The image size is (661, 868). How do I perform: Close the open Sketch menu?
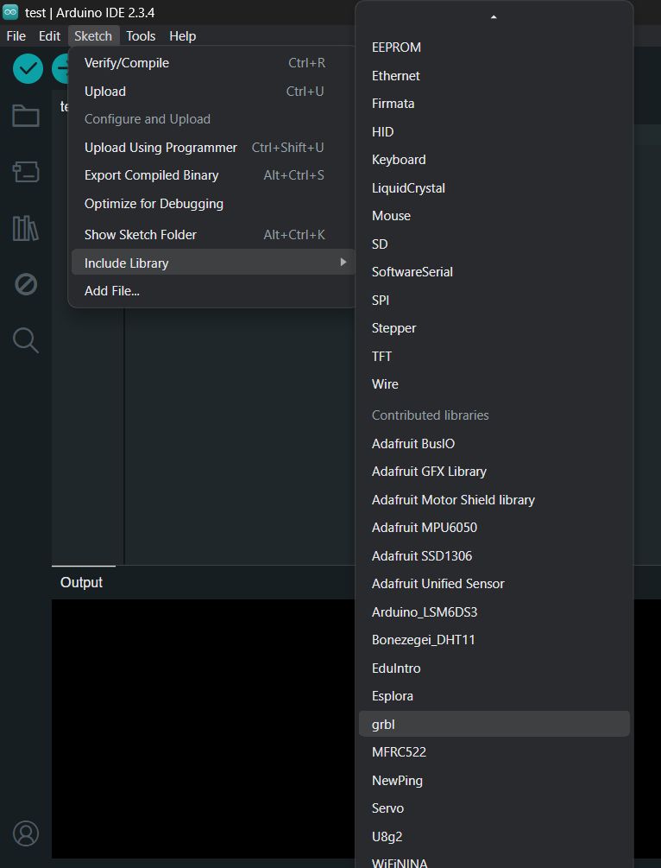click(x=93, y=36)
